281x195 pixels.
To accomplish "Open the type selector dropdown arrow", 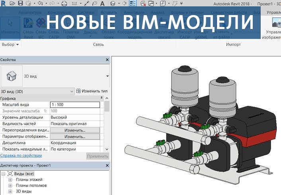I will 107,76.
